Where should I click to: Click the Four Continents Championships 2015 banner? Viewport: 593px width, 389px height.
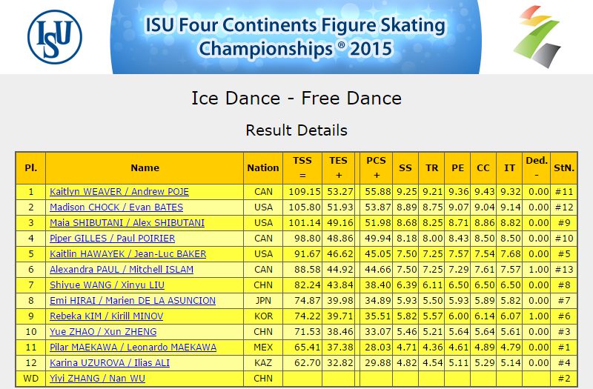(x=296, y=36)
